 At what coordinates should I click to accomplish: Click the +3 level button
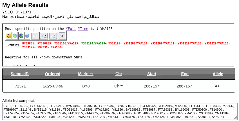53,36
